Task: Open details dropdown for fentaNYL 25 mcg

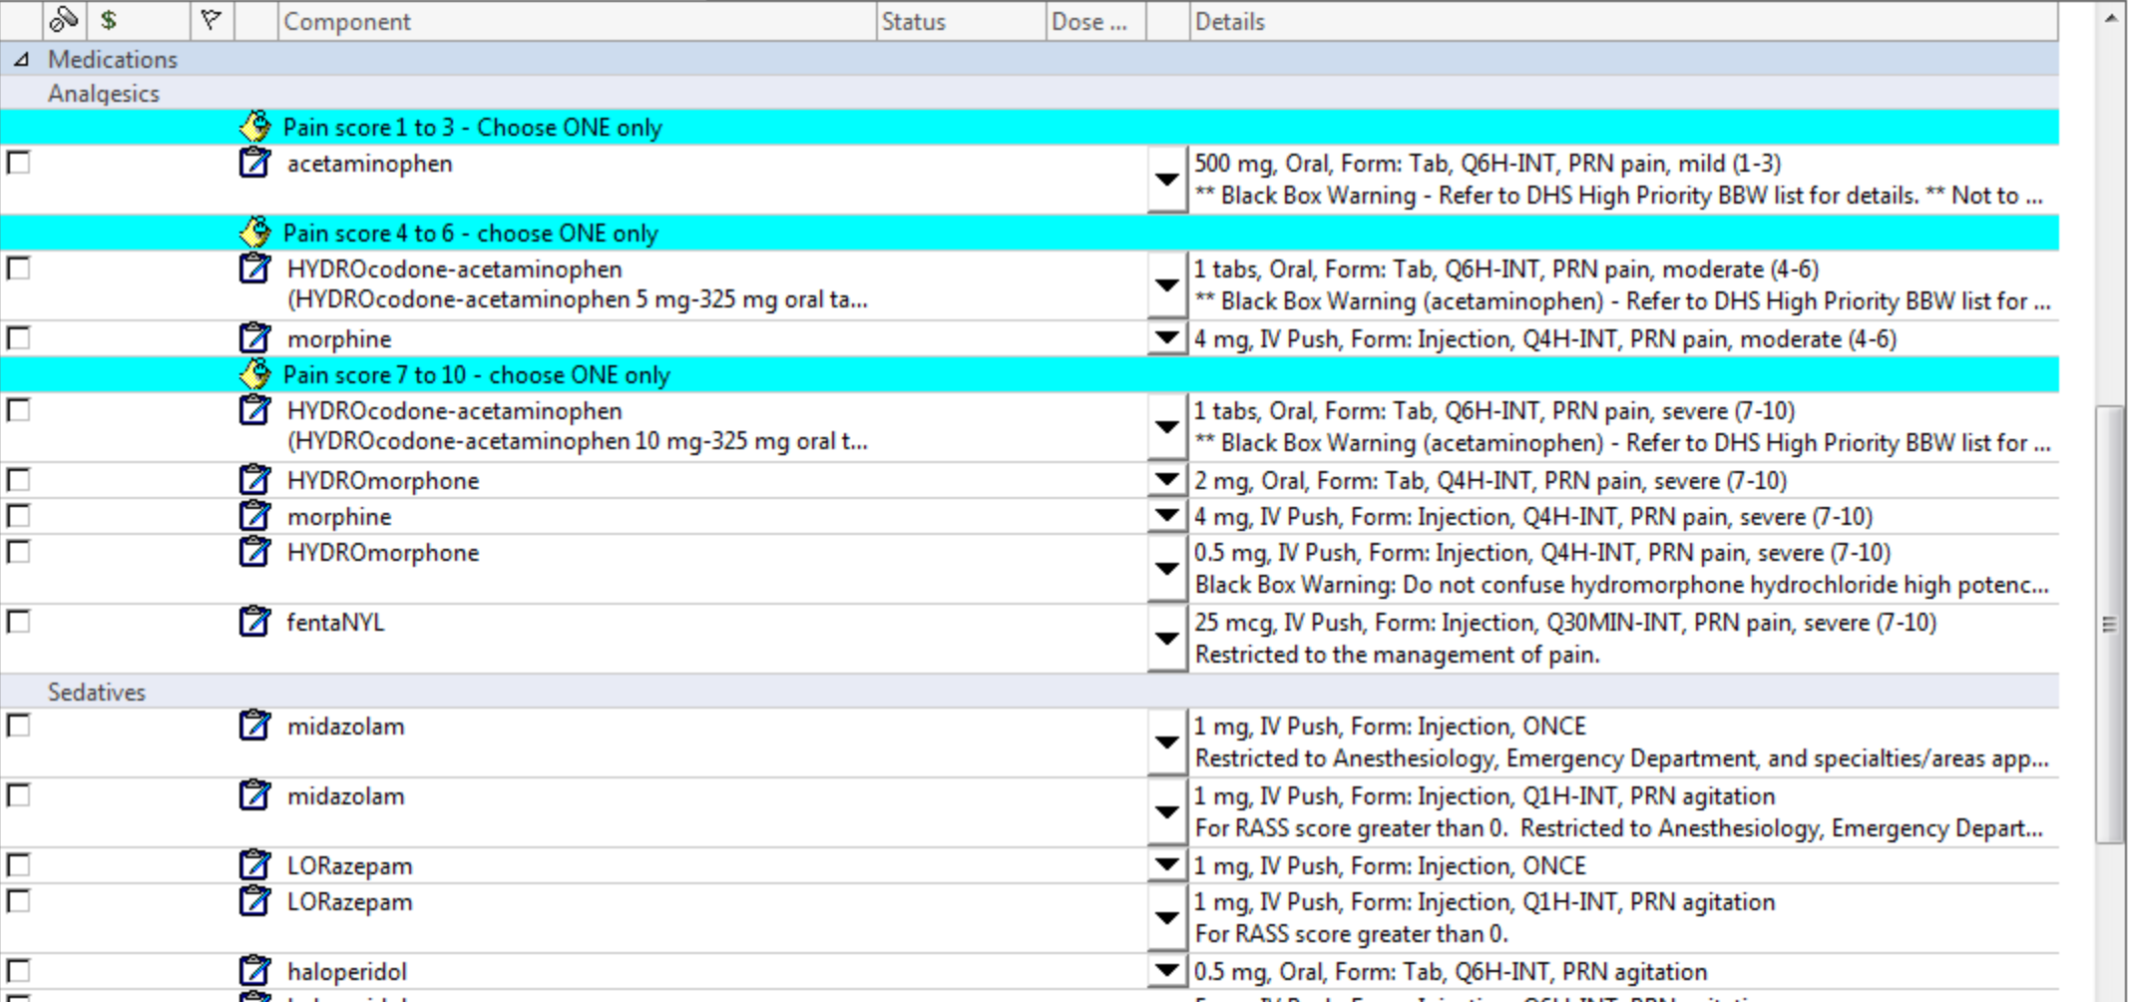Action: [x=1166, y=639]
